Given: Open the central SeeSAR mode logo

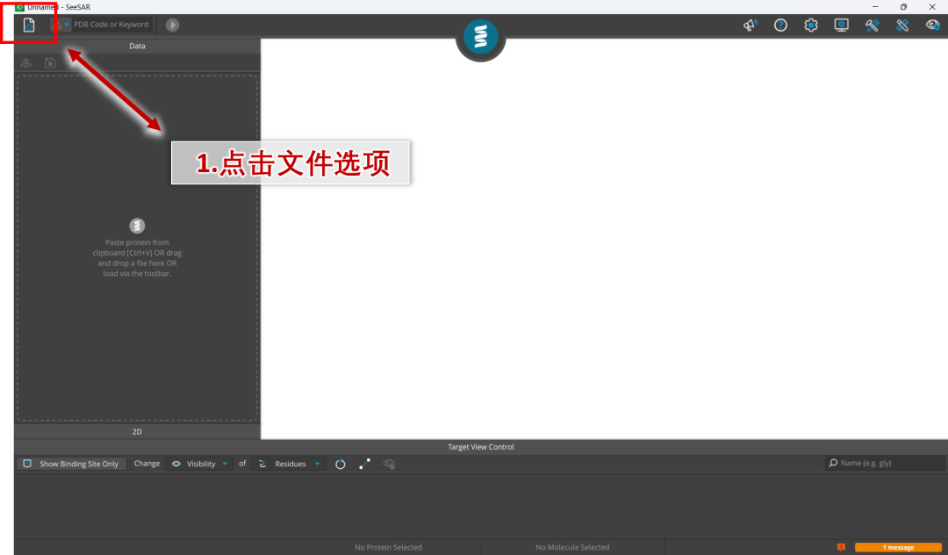Looking at the screenshot, I should click(481, 36).
